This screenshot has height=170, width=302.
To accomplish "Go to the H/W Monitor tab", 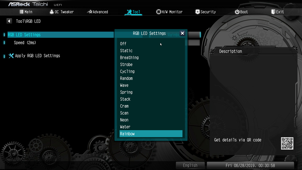I will point(169,12).
